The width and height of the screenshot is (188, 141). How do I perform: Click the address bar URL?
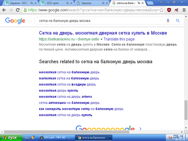point(93,10)
